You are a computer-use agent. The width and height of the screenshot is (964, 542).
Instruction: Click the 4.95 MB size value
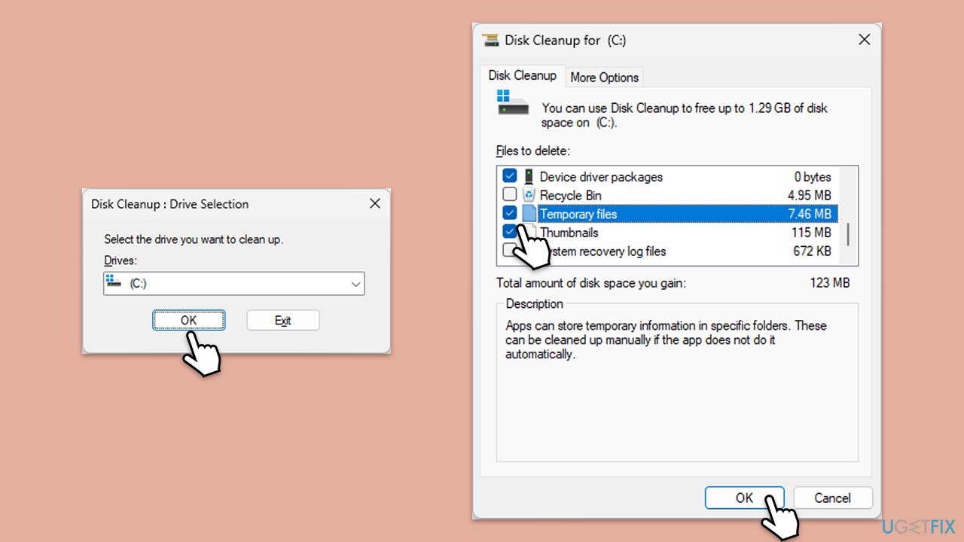[810, 196]
